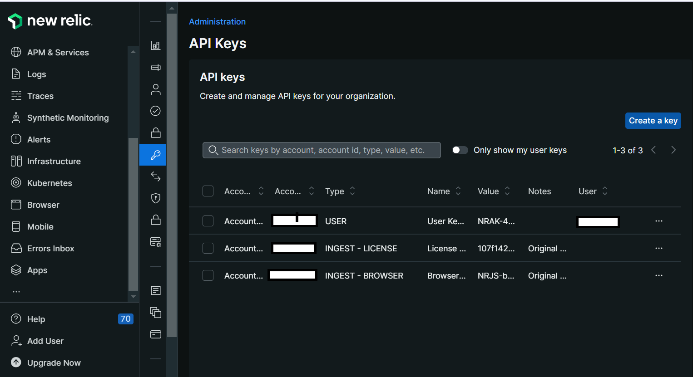Open APM & Services globe icon

click(16, 52)
